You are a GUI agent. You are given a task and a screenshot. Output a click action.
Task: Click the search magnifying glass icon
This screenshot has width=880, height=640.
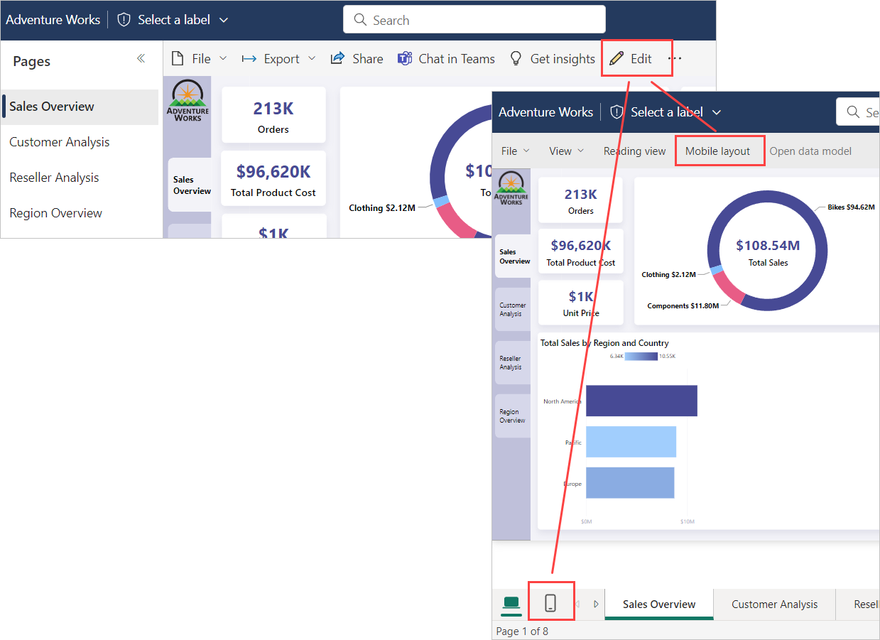(360, 19)
